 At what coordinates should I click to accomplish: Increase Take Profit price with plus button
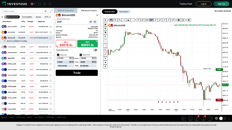pos(93,62)
